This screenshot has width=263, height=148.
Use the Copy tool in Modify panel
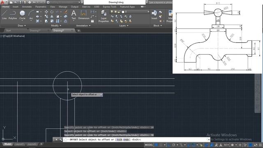[x=46, y=16]
